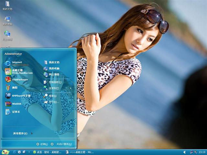This screenshot has width=207, height=155.
Task: Open 运行(R)... run dialog
Action: 52,102
